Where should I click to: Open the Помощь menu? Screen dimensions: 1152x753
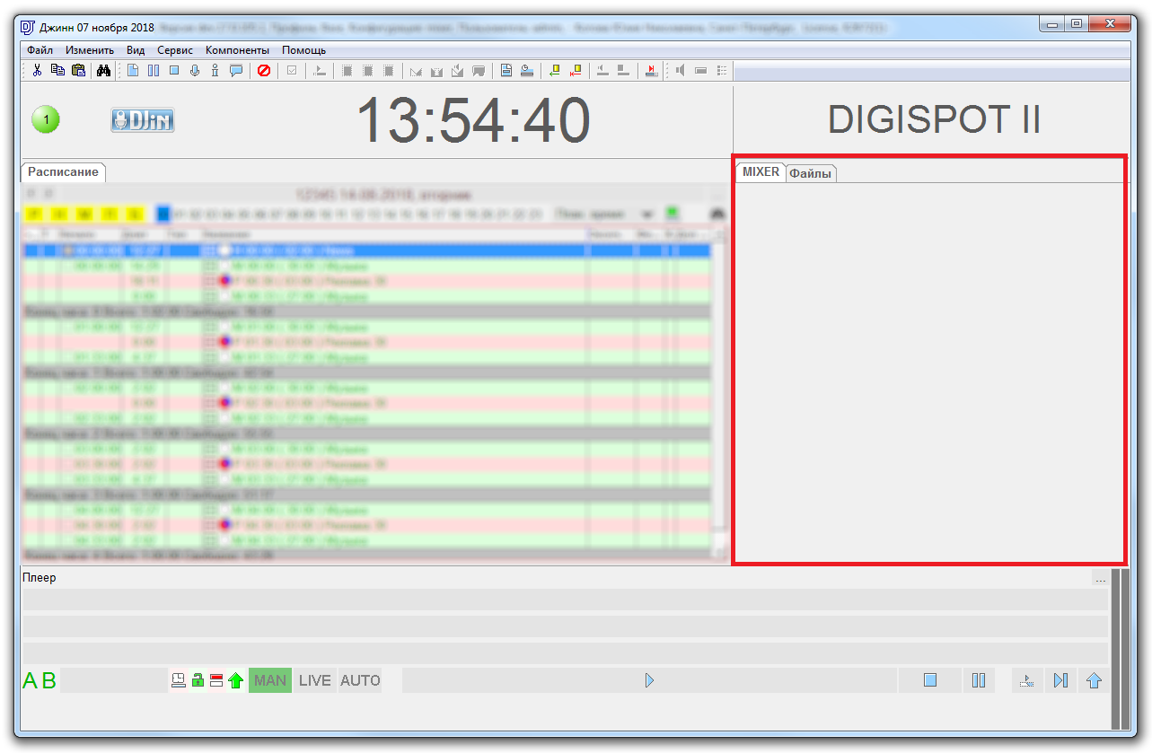[x=303, y=50]
